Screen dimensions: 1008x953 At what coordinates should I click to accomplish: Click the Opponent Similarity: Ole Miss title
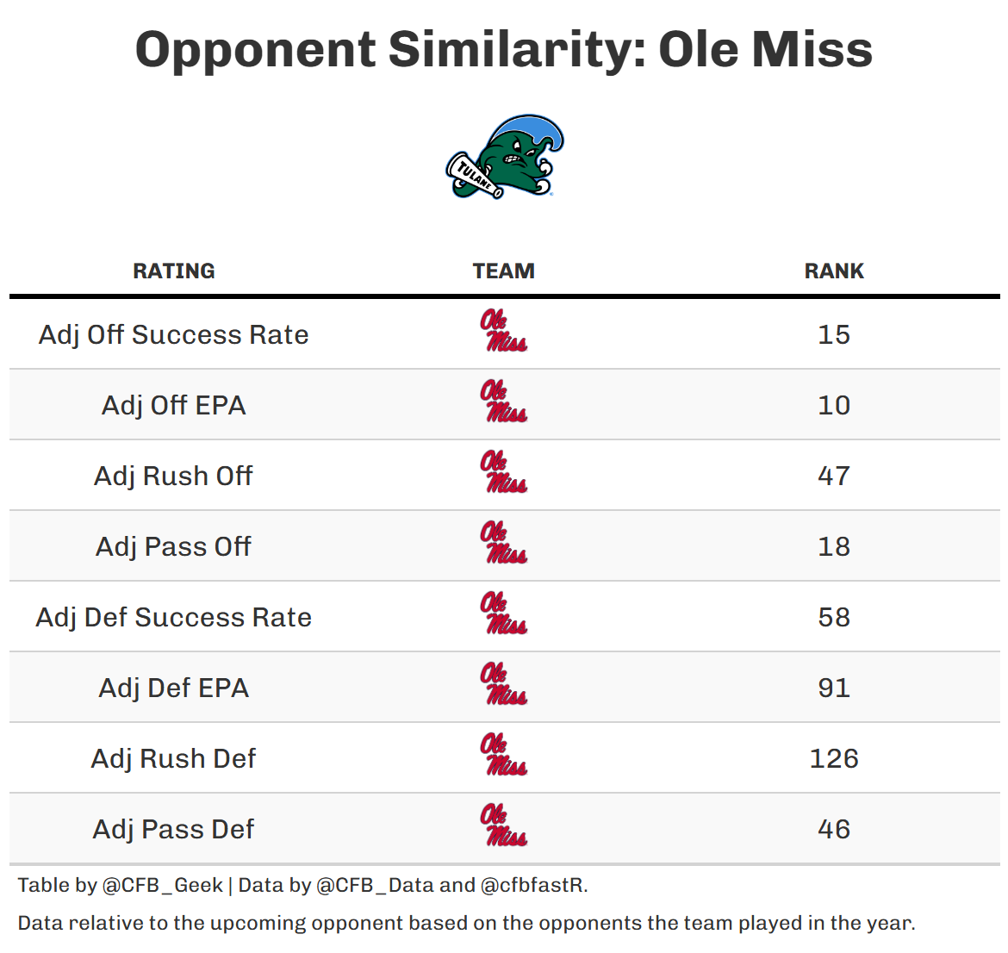tap(504, 49)
